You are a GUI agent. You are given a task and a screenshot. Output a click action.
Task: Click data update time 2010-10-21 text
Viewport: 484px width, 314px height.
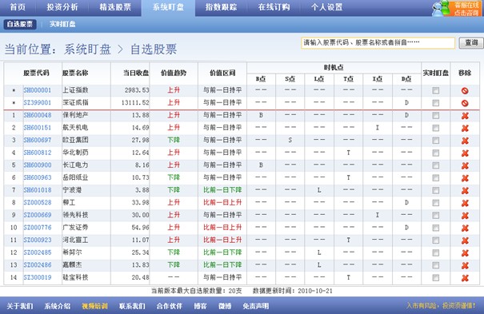(315, 291)
